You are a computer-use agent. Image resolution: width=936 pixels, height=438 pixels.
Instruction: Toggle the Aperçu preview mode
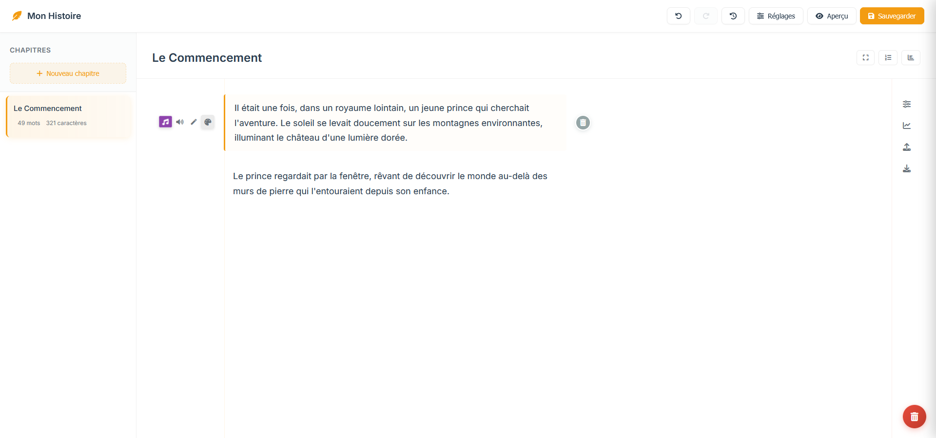(x=832, y=16)
